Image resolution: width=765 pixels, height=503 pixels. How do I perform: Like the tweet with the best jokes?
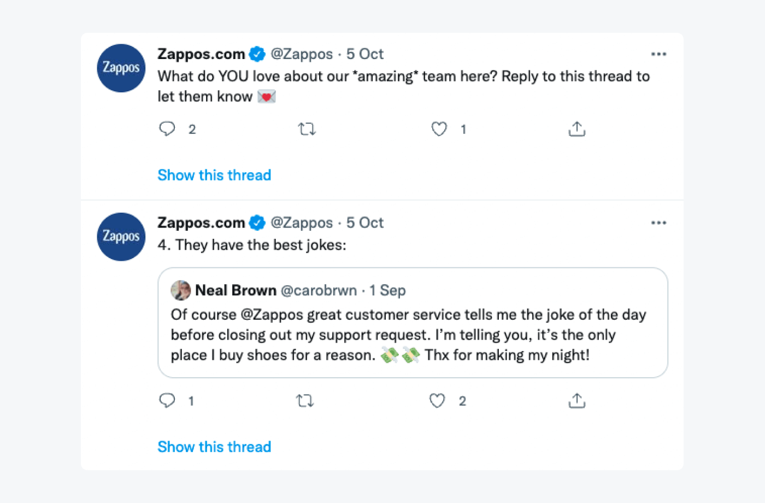437,401
